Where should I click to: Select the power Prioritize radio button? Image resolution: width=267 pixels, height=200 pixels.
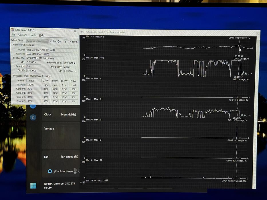click(x=50, y=171)
